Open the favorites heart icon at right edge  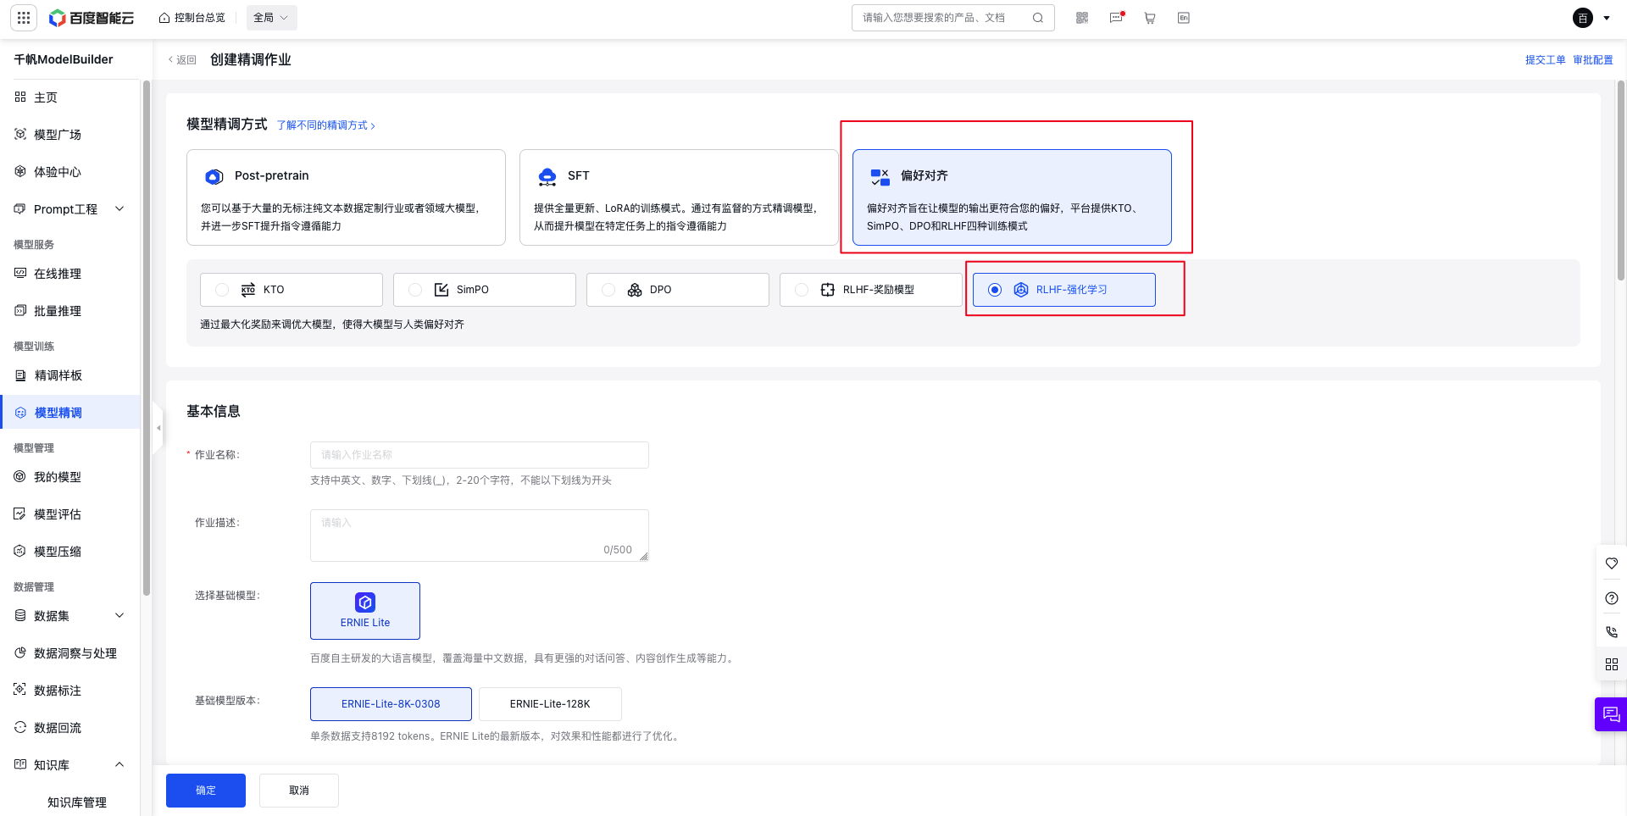click(1612, 563)
